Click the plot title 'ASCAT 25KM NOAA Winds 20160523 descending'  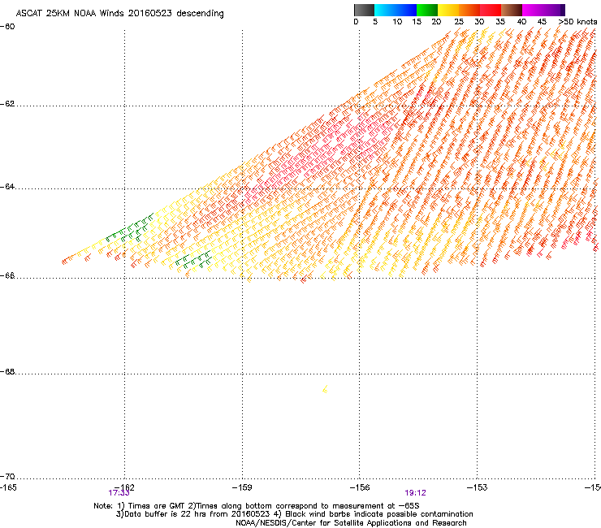[x=119, y=14]
